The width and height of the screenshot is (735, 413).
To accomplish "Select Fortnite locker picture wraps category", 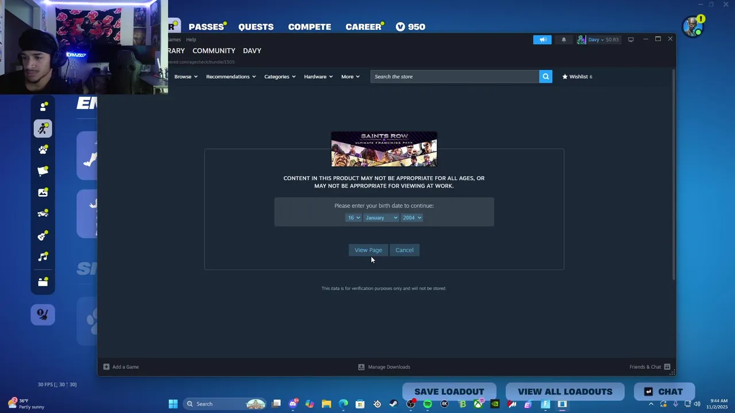I will (43, 193).
